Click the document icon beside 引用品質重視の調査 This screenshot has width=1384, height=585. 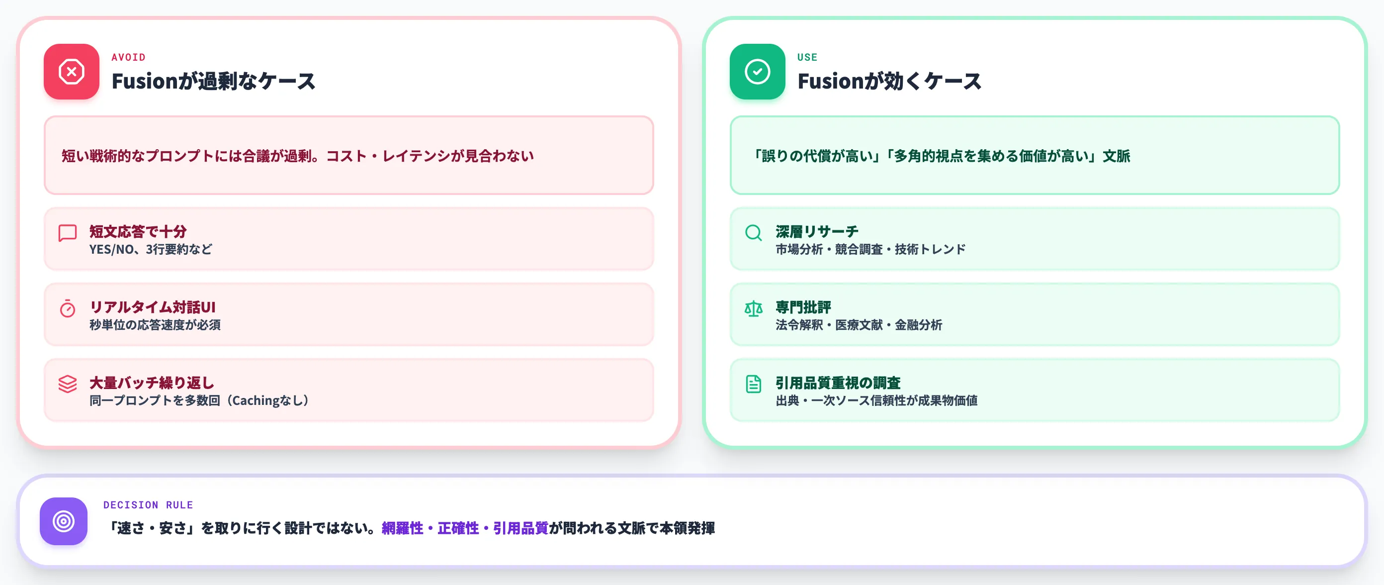(753, 384)
